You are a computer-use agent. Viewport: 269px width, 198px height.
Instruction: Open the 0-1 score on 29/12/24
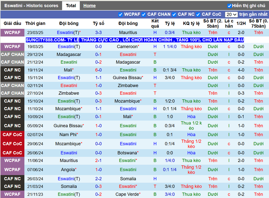point(98,55)
